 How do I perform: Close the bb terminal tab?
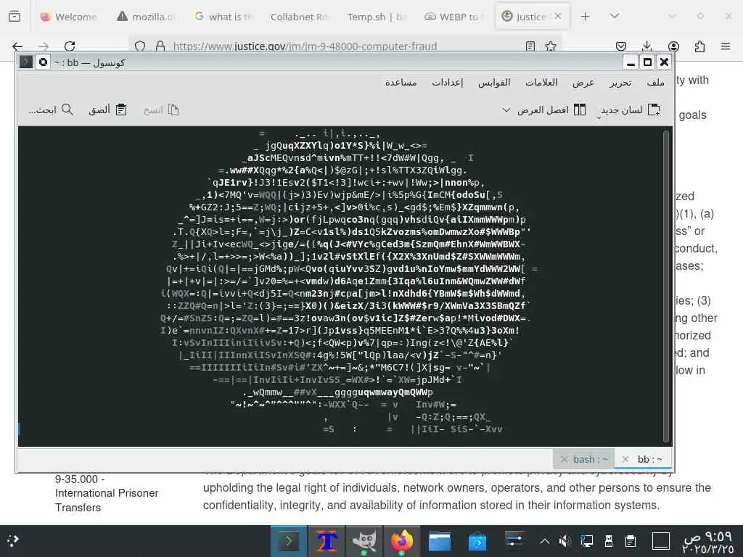pyautogui.click(x=625, y=459)
